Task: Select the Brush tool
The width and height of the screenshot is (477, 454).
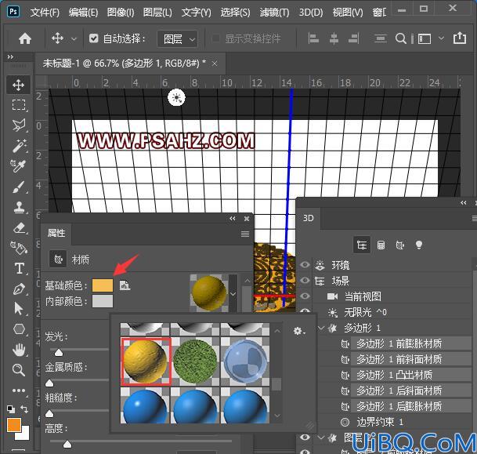Action: 19,187
